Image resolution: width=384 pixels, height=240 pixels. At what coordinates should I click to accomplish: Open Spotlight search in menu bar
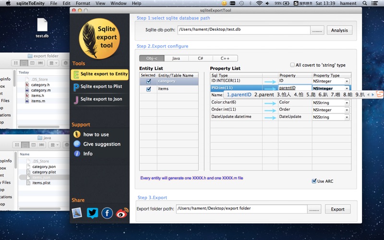click(x=365, y=3)
